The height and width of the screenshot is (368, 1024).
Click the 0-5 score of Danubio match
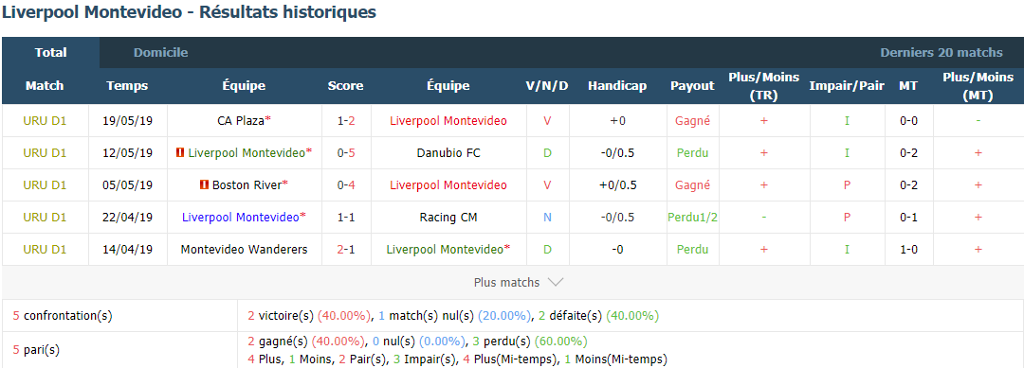point(345,153)
